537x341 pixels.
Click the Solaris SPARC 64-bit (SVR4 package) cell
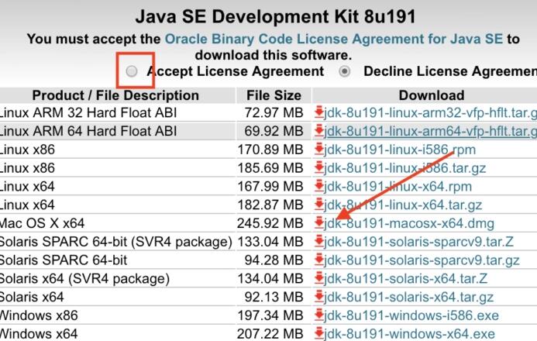(116, 242)
